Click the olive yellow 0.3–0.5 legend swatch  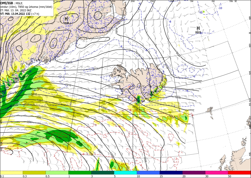(x=34, y=172)
